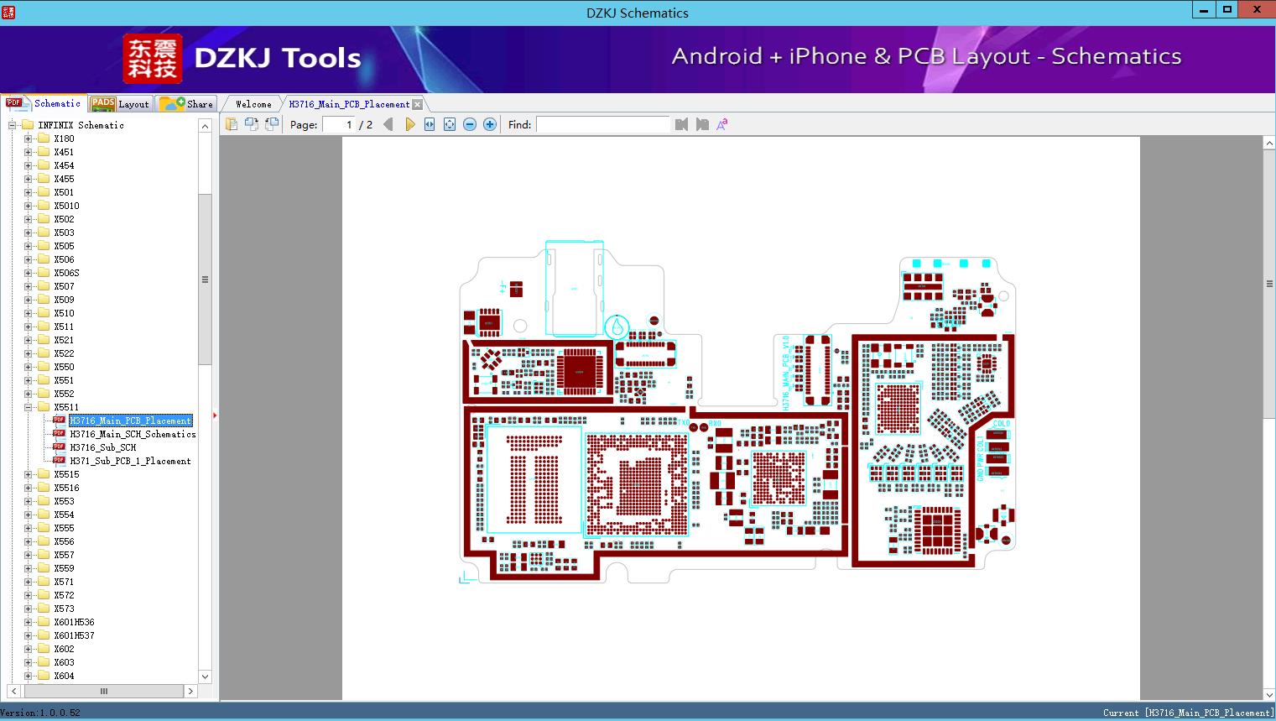Select the X557 folder label
The height and width of the screenshot is (721, 1276).
pyautogui.click(x=64, y=555)
